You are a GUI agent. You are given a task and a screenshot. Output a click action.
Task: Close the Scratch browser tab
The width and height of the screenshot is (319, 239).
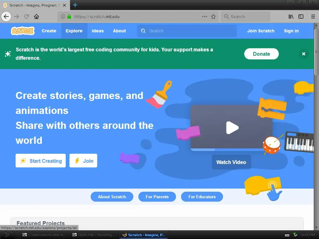pyautogui.click(x=64, y=5)
